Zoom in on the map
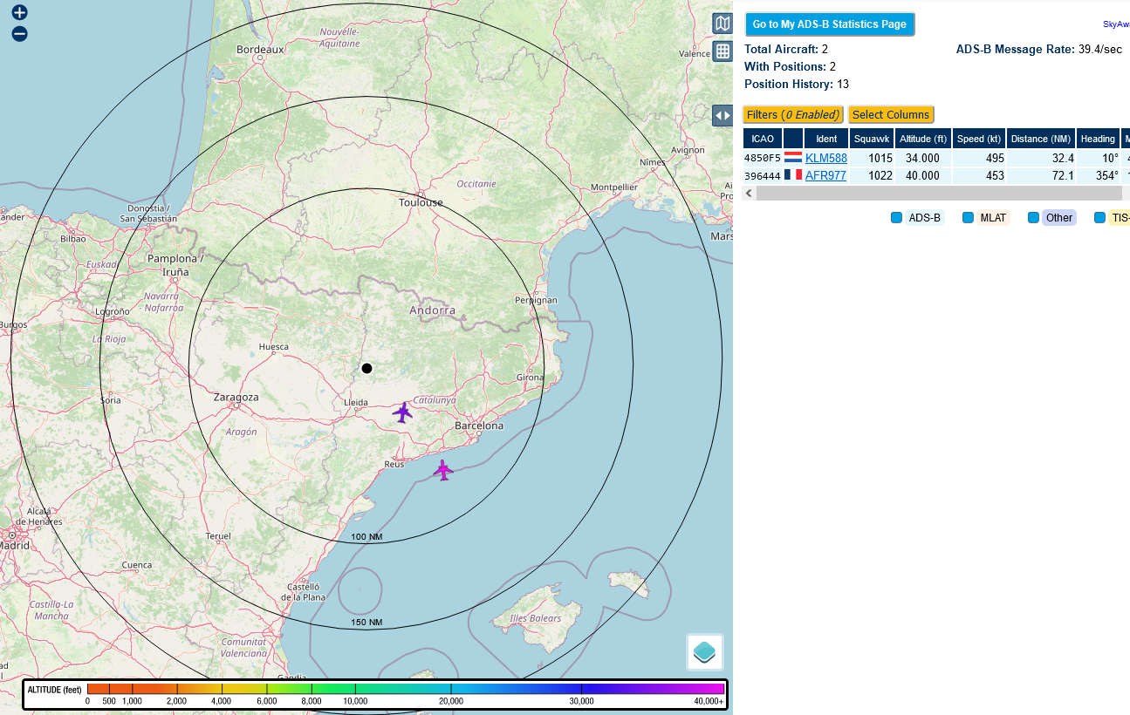This screenshot has height=715, width=1130. tap(19, 13)
